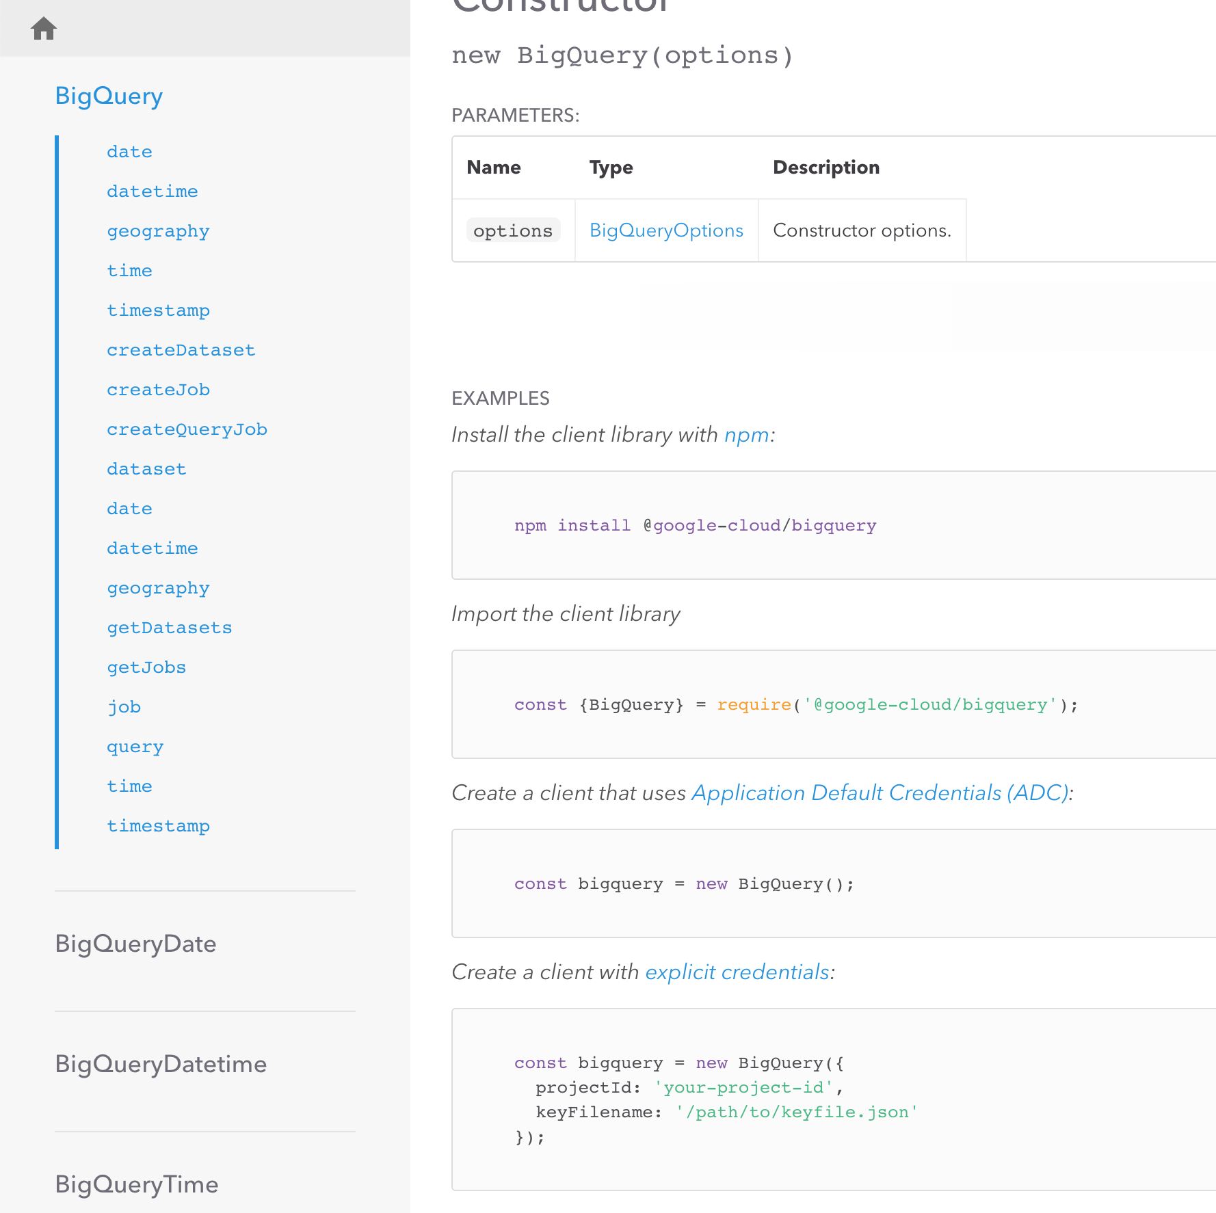Image resolution: width=1216 pixels, height=1213 pixels.
Task: Click the keyFilename '/path/to/keyfile.json' line
Action: [x=726, y=1112]
